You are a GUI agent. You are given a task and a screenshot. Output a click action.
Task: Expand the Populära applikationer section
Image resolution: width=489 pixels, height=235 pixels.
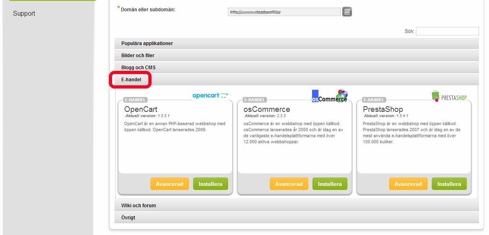147,43
